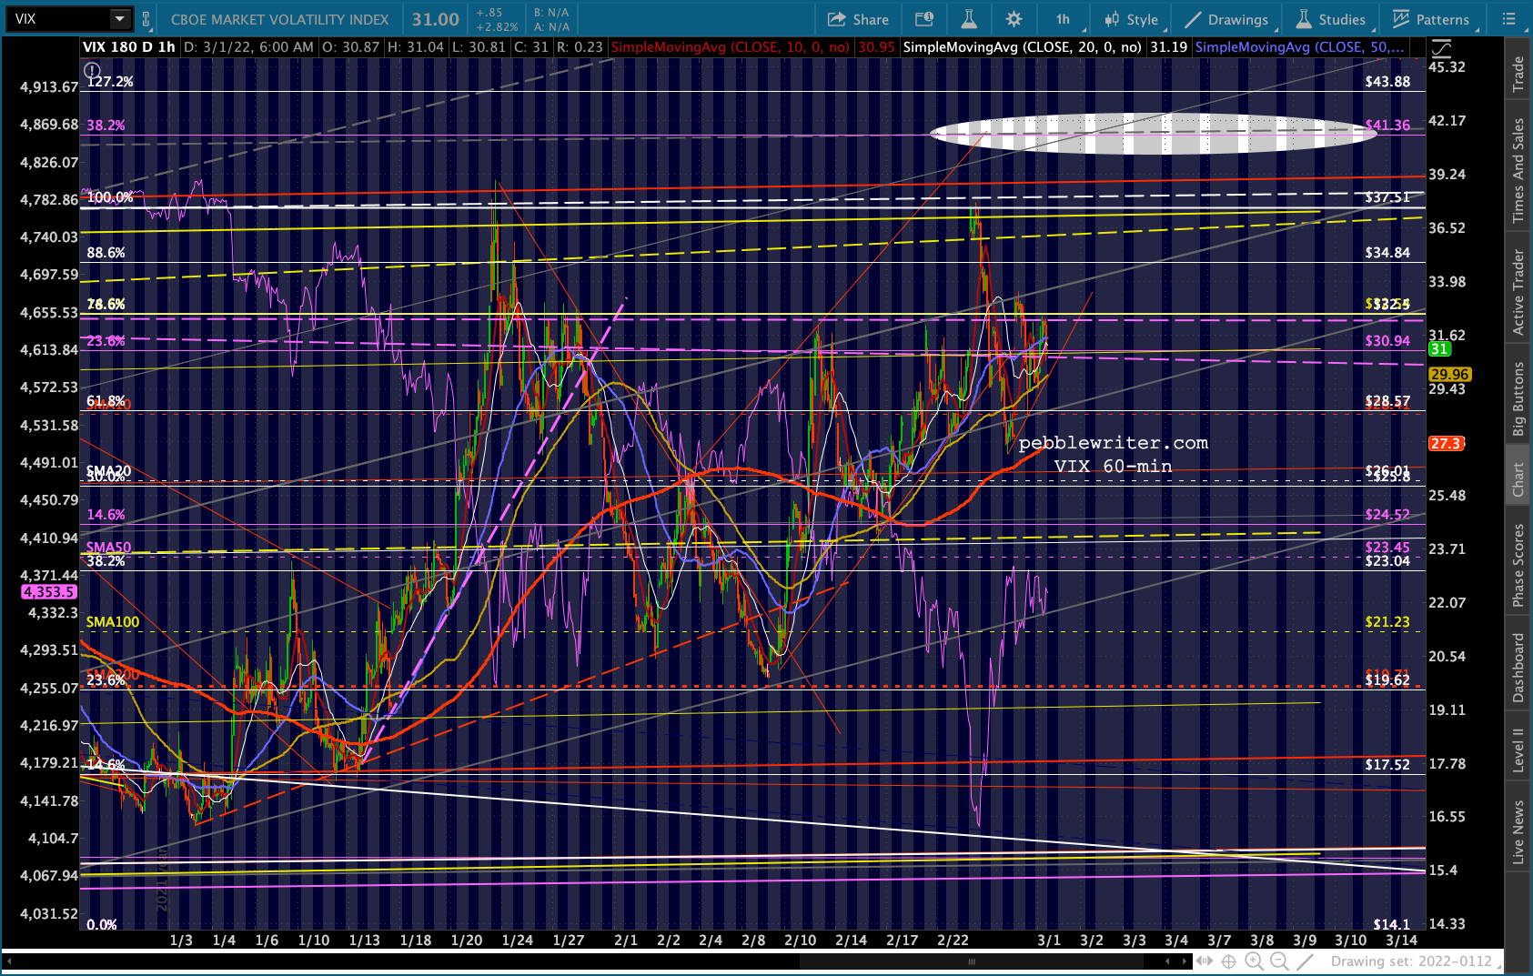This screenshot has width=1533, height=976.
Task: Click SimpleMovingAvg (CLOSE, 20, 0, no) study label
Action: coord(1023,47)
